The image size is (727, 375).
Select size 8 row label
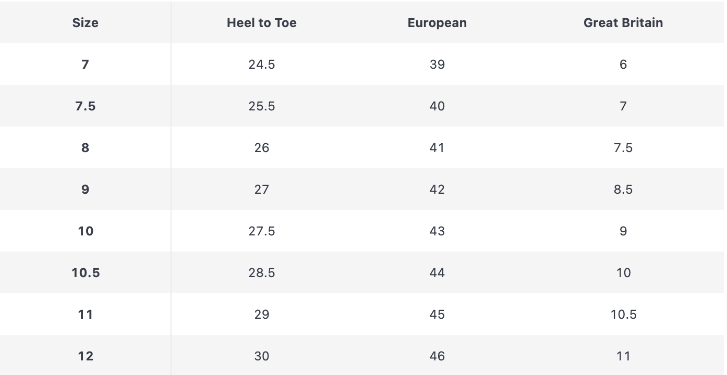point(85,148)
